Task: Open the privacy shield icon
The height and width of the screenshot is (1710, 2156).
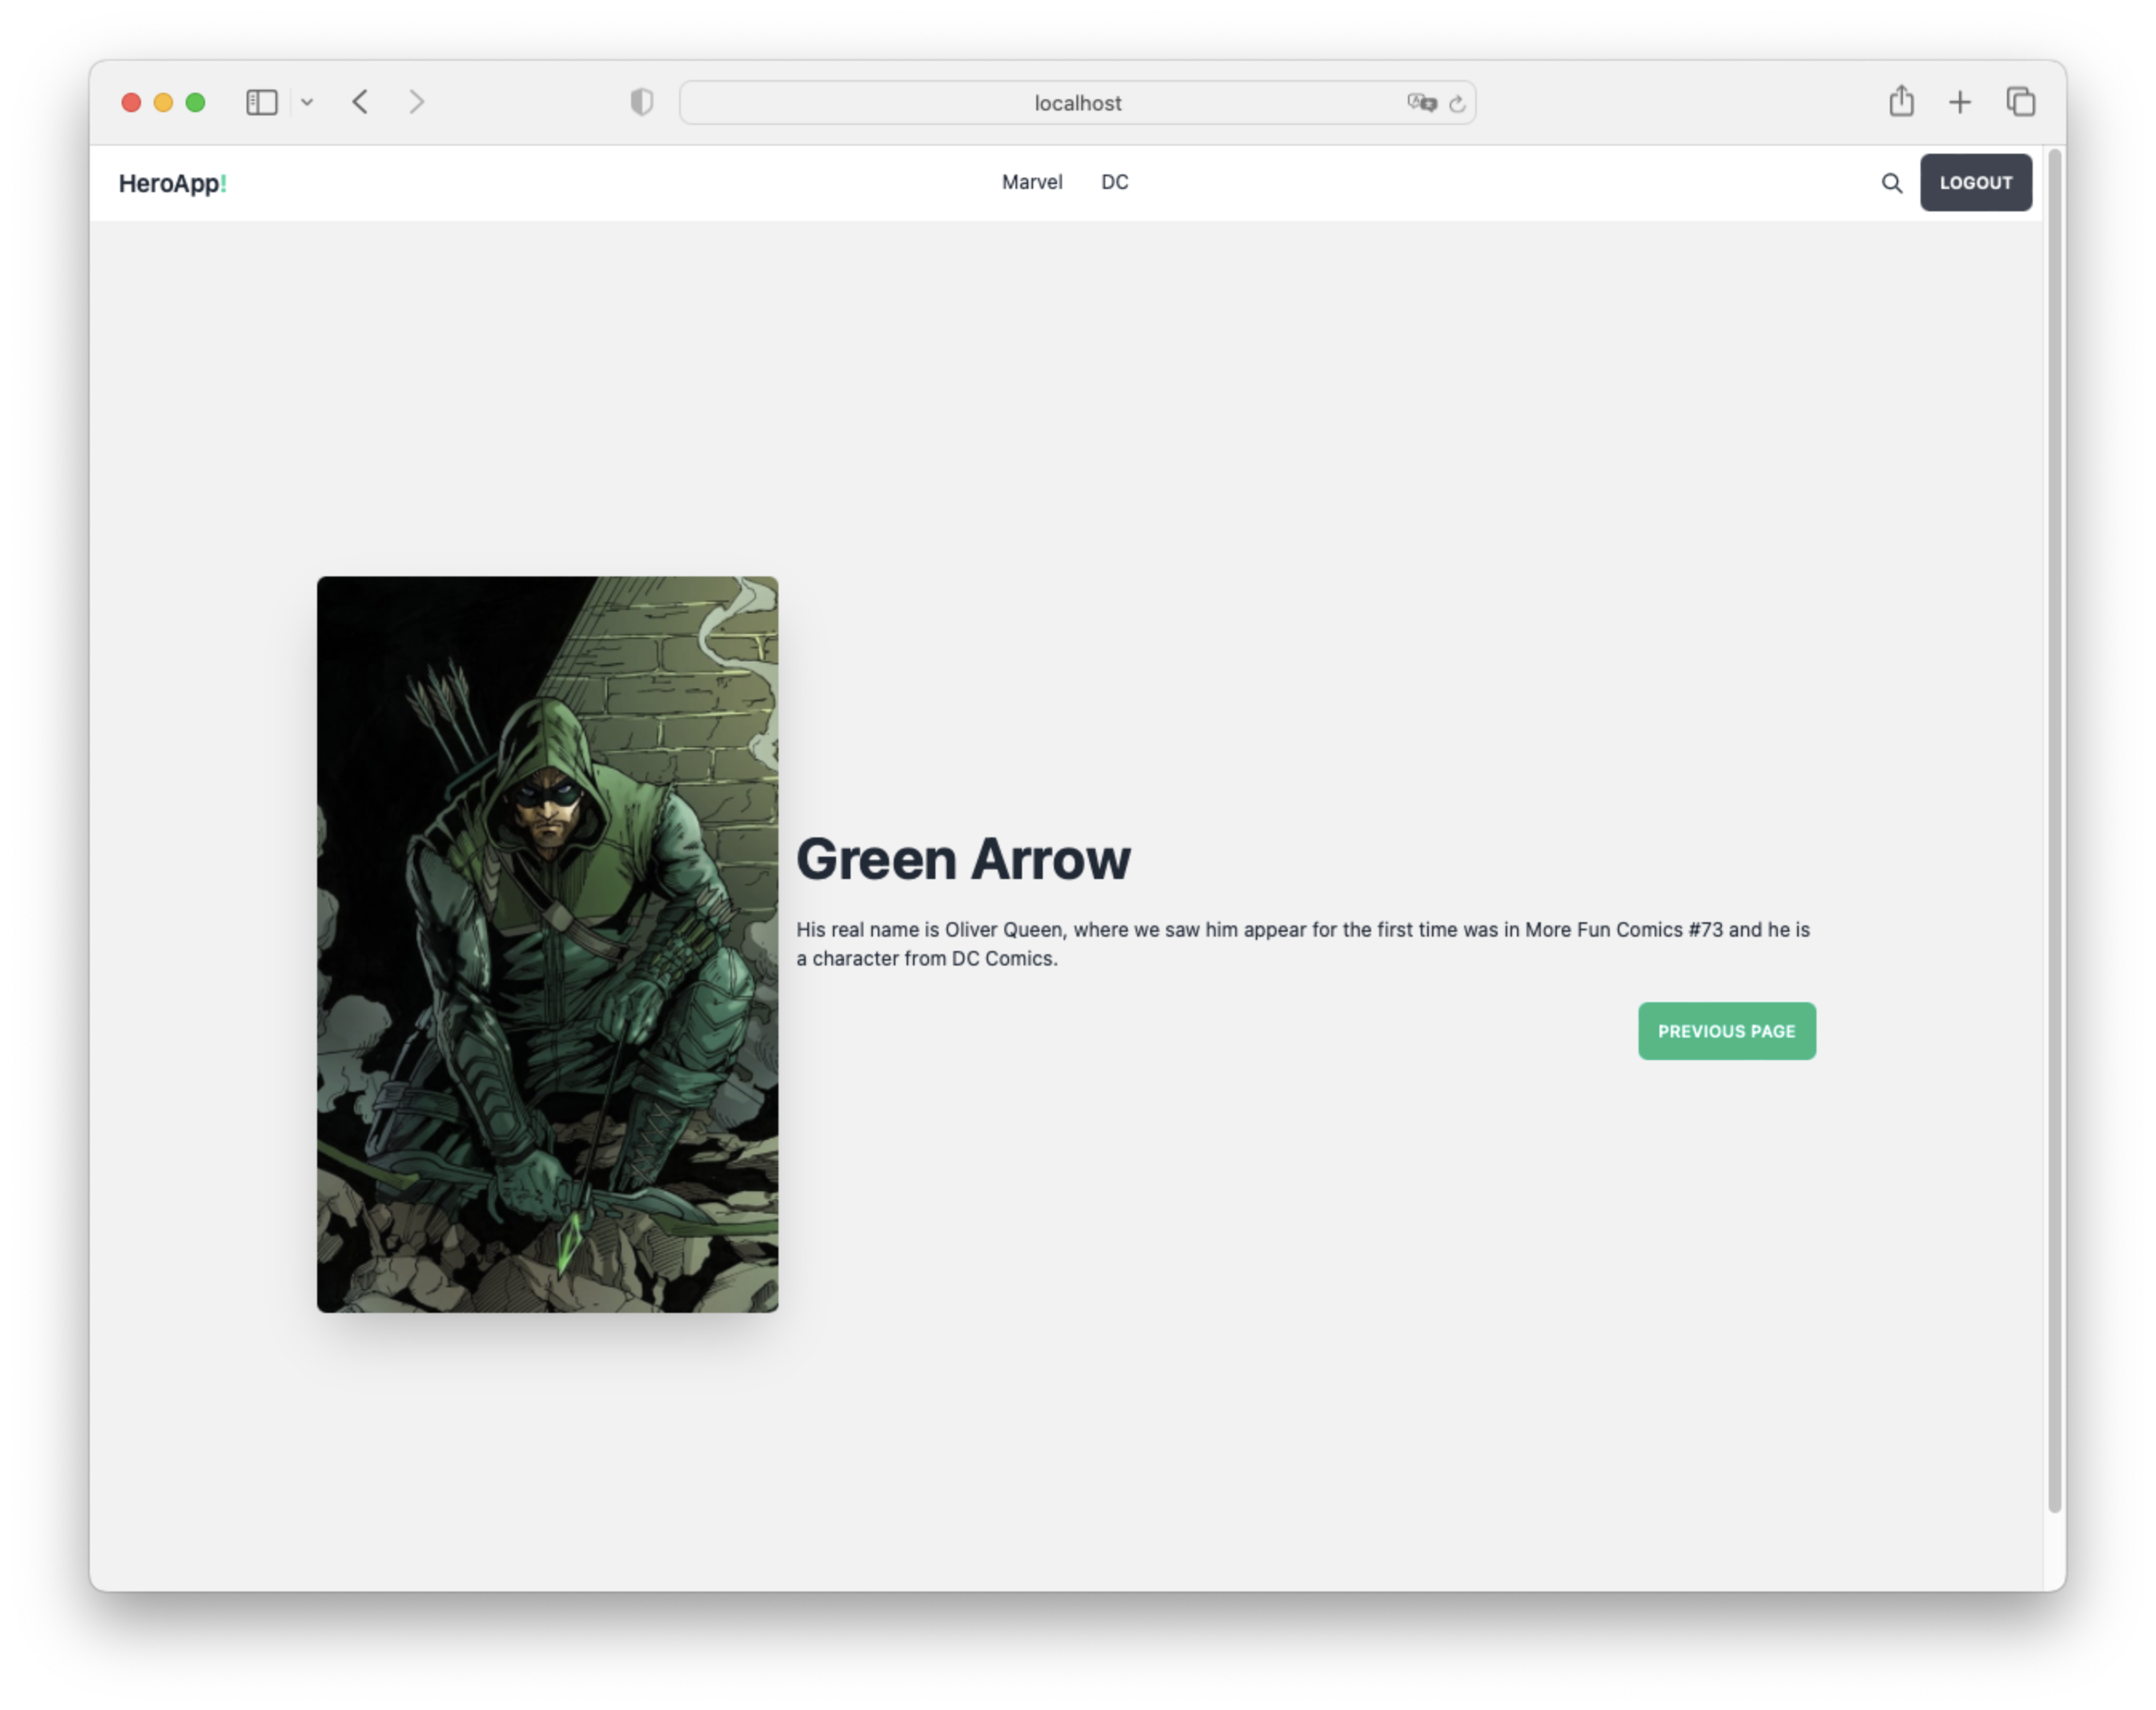Action: tap(641, 102)
